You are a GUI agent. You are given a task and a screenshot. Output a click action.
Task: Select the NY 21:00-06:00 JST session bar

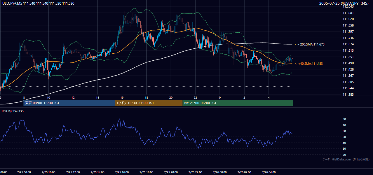pyautogui.click(x=238, y=103)
